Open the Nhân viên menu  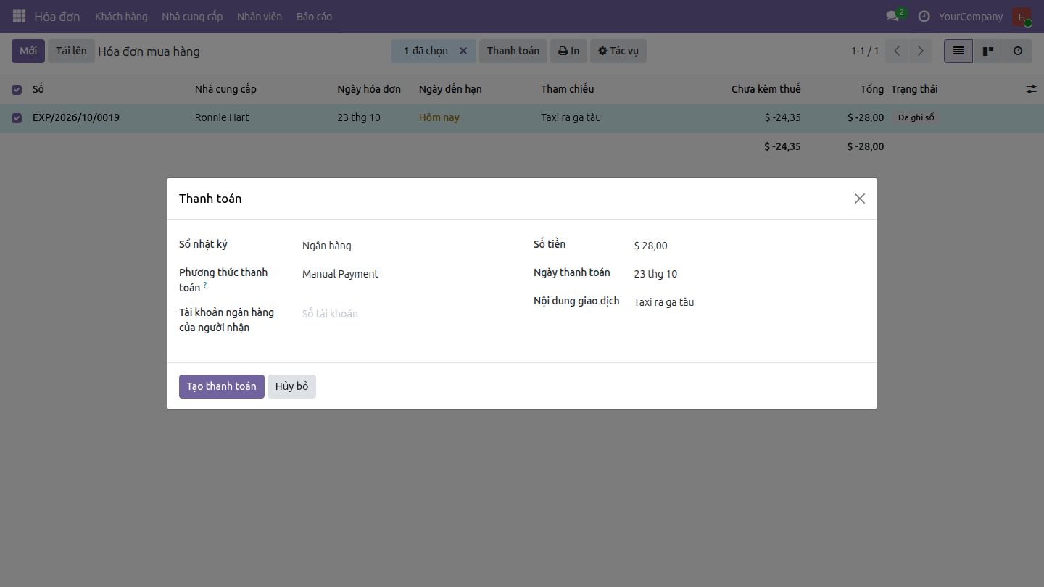(x=260, y=17)
